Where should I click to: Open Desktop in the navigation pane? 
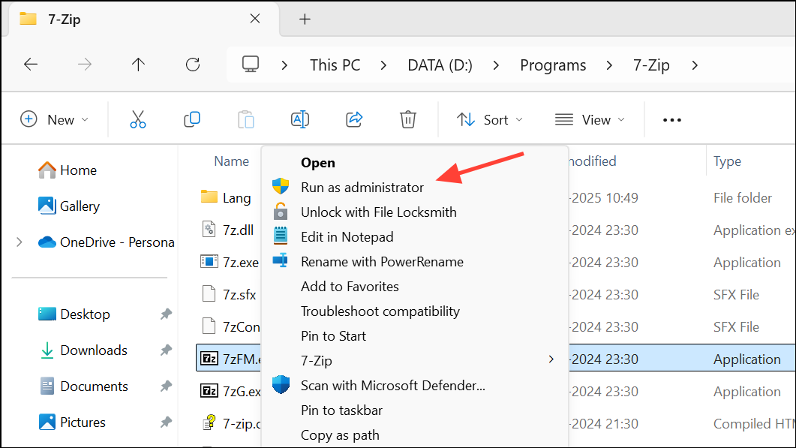74,314
